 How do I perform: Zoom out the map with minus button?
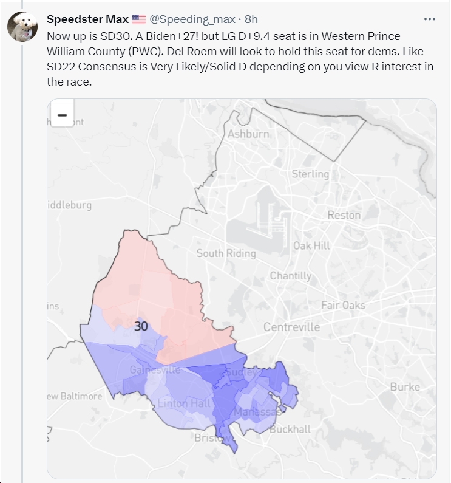tap(62, 115)
